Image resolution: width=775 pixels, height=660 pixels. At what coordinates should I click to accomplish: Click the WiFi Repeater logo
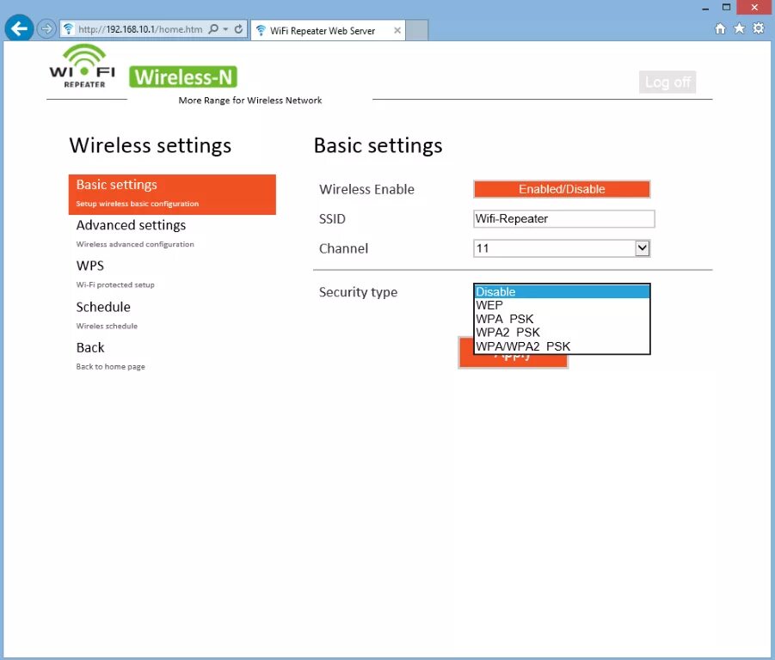(x=83, y=66)
